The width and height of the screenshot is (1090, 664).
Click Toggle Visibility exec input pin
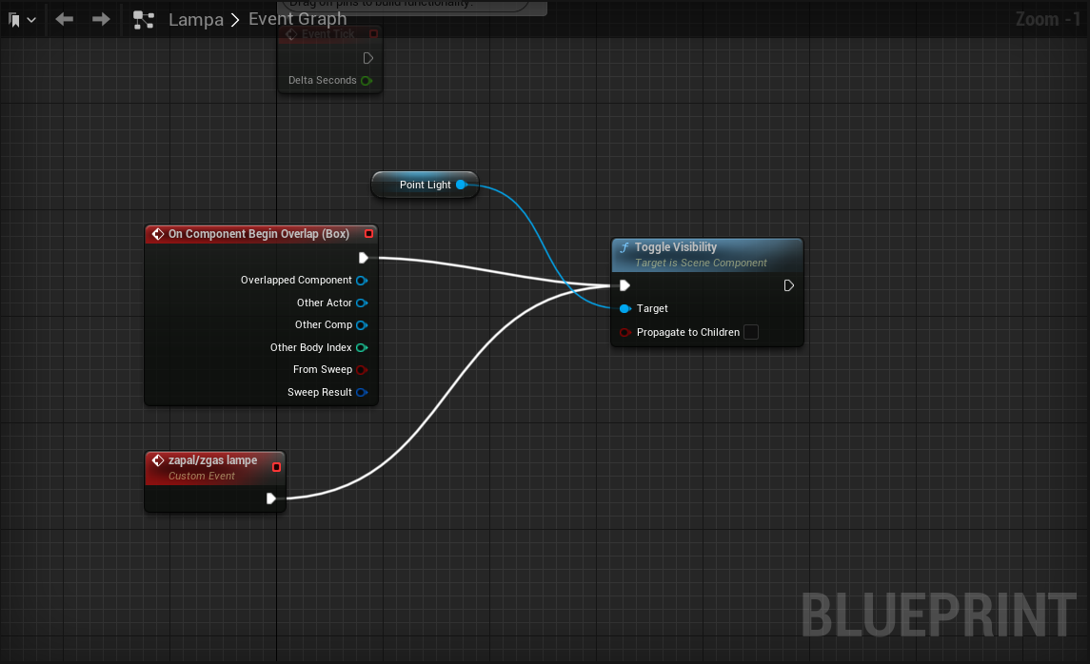pyautogui.click(x=624, y=285)
